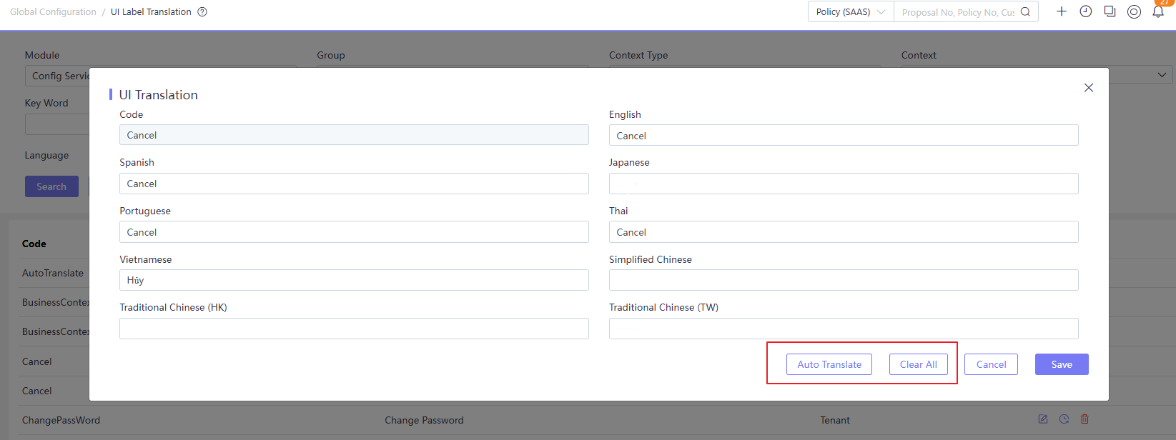Open the clock history icon in header

1085,11
